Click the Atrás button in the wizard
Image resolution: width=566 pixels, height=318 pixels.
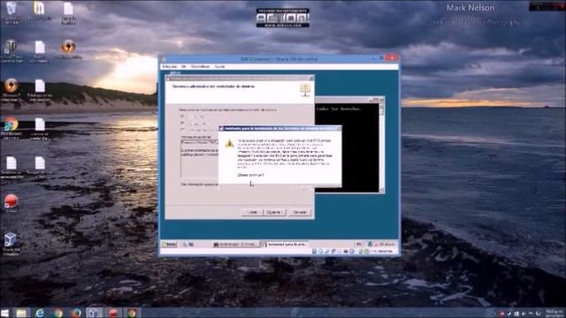(252, 212)
